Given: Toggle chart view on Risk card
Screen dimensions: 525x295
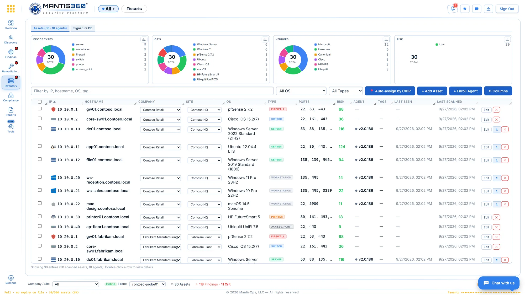Looking at the screenshot, I should point(507,40).
